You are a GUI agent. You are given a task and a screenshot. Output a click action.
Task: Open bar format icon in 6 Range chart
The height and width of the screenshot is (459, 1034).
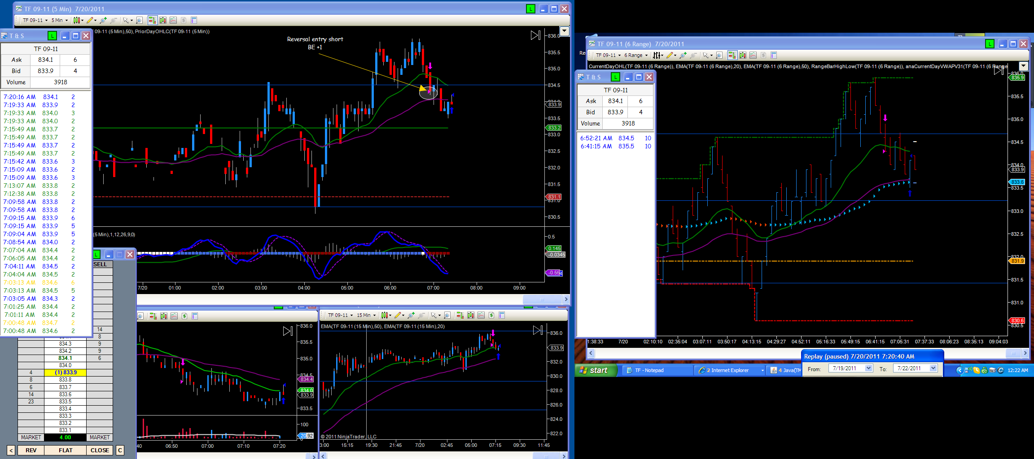743,55
